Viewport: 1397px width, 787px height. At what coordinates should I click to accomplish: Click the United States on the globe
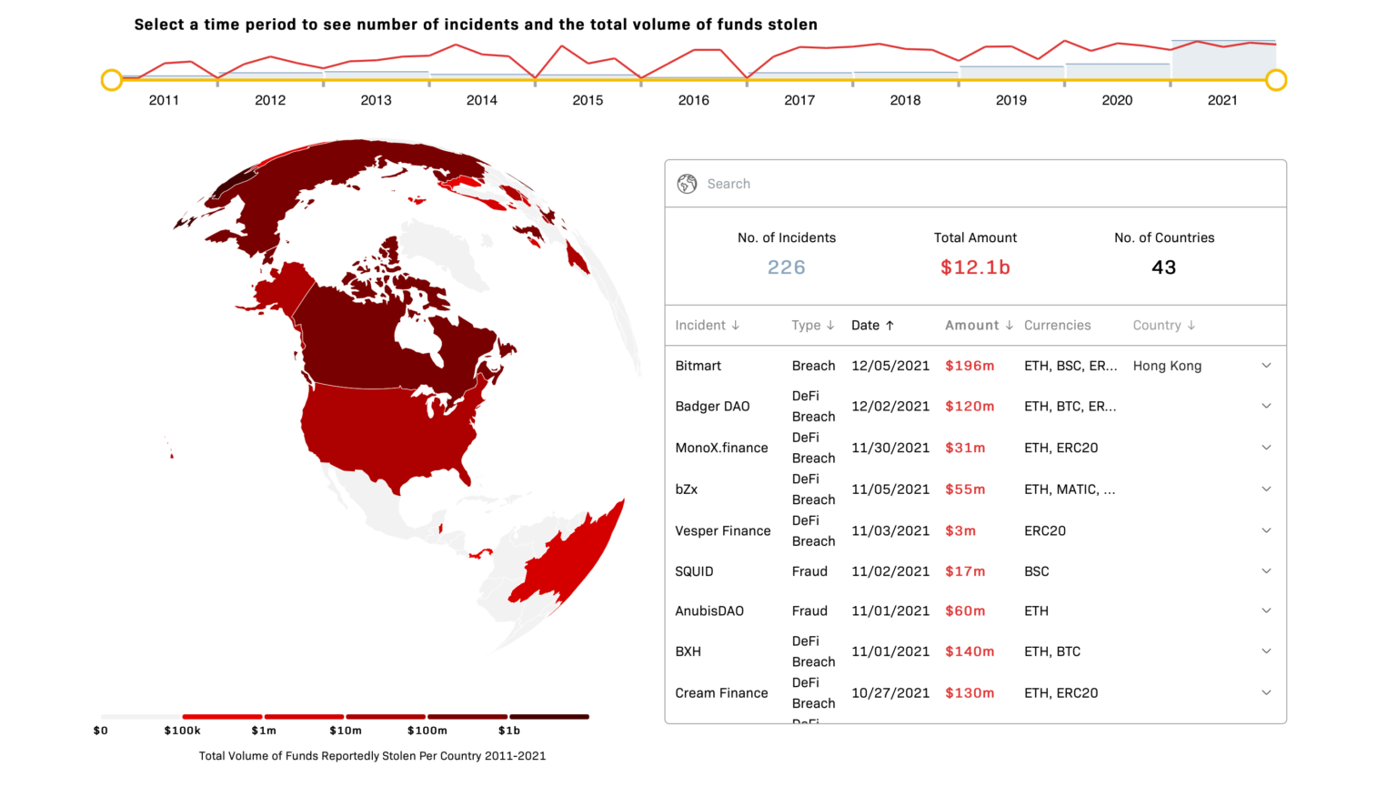pyautogui.click(x=382, y=428)
